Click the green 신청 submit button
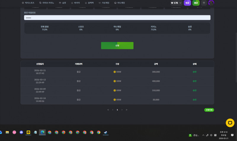 pos(117,45)
